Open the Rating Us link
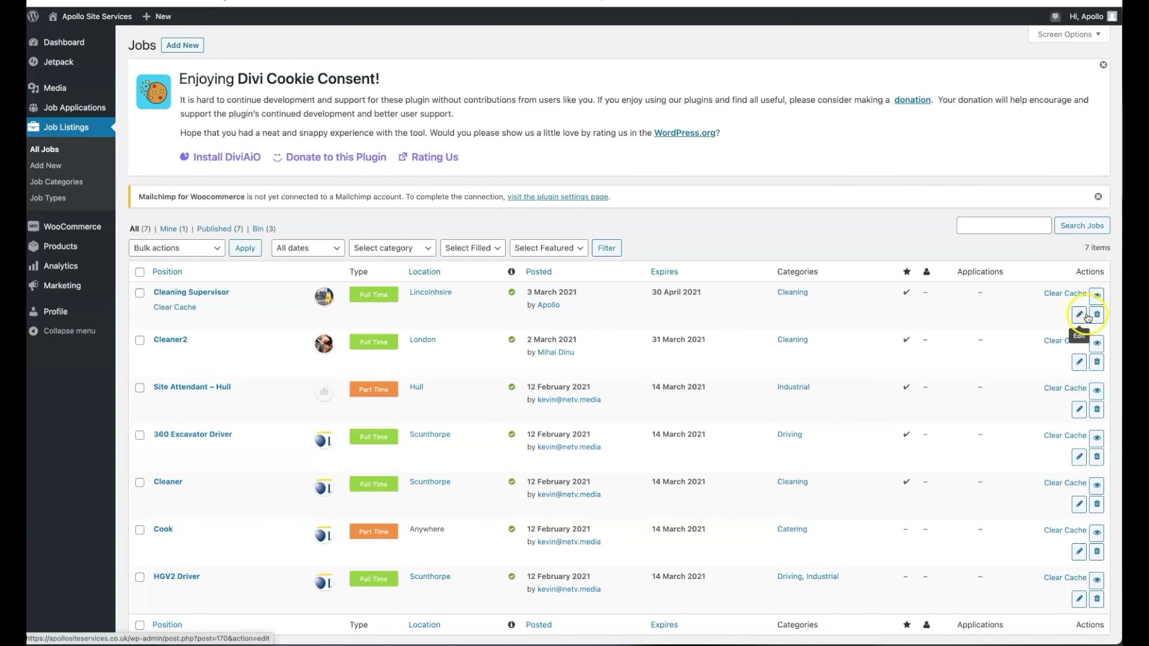The image size is (1149, 646). tap(434, 157)
